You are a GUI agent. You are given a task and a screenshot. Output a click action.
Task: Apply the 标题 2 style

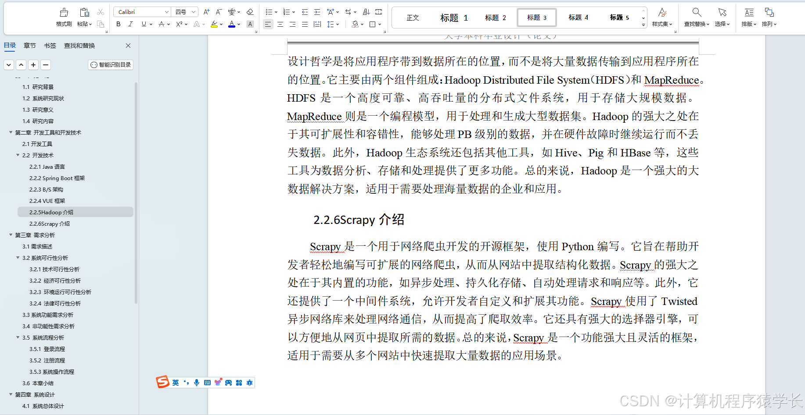pyautogui.click(x=496, y=18)
